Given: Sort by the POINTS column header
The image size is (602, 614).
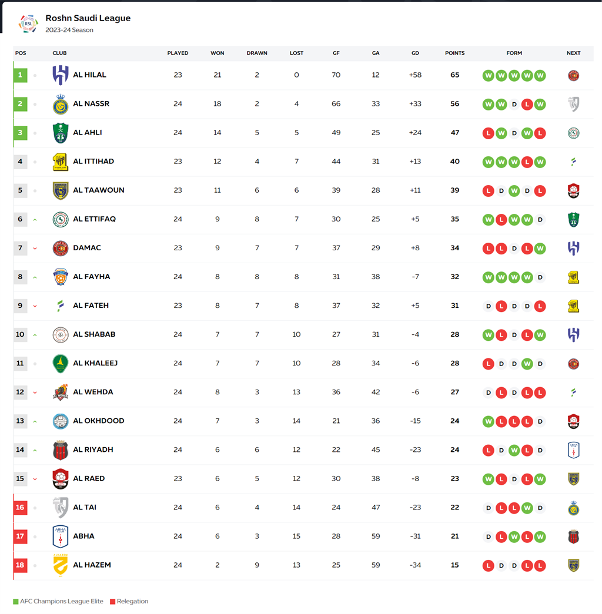Looking at the screenshot, I should pos(454,53).
